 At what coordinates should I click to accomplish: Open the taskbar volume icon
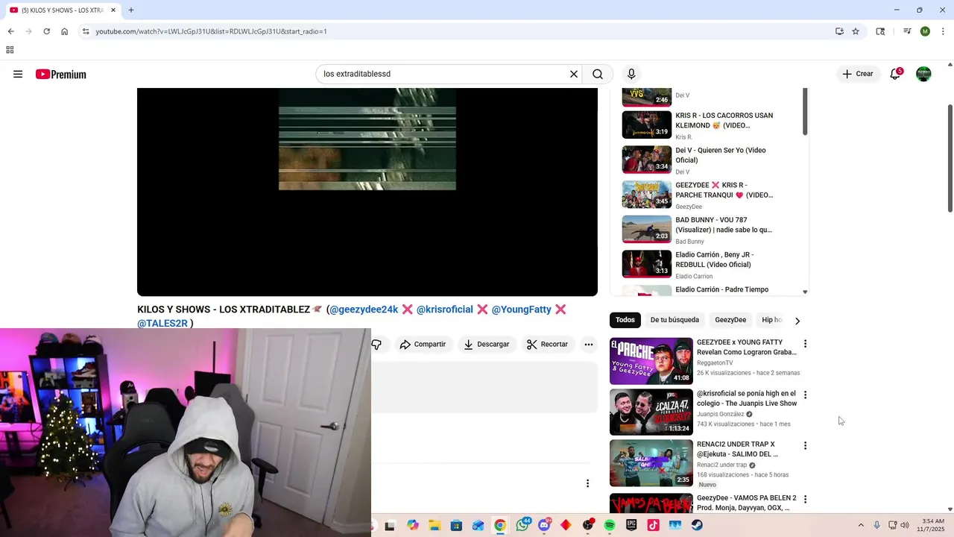[x=905, y=525]
